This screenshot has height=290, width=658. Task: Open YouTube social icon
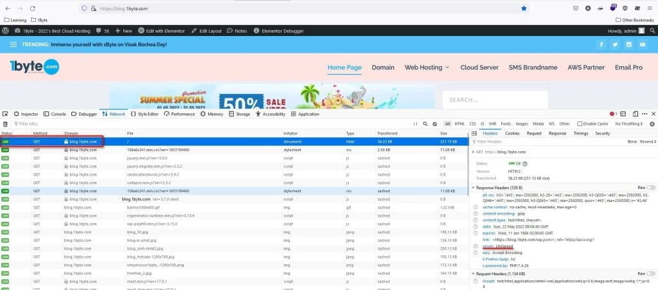[x=643, y=44]
